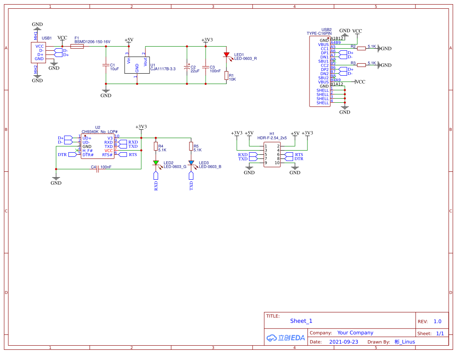Select the U1 CJA1117B-3.3 regulator body

(137, 65)
